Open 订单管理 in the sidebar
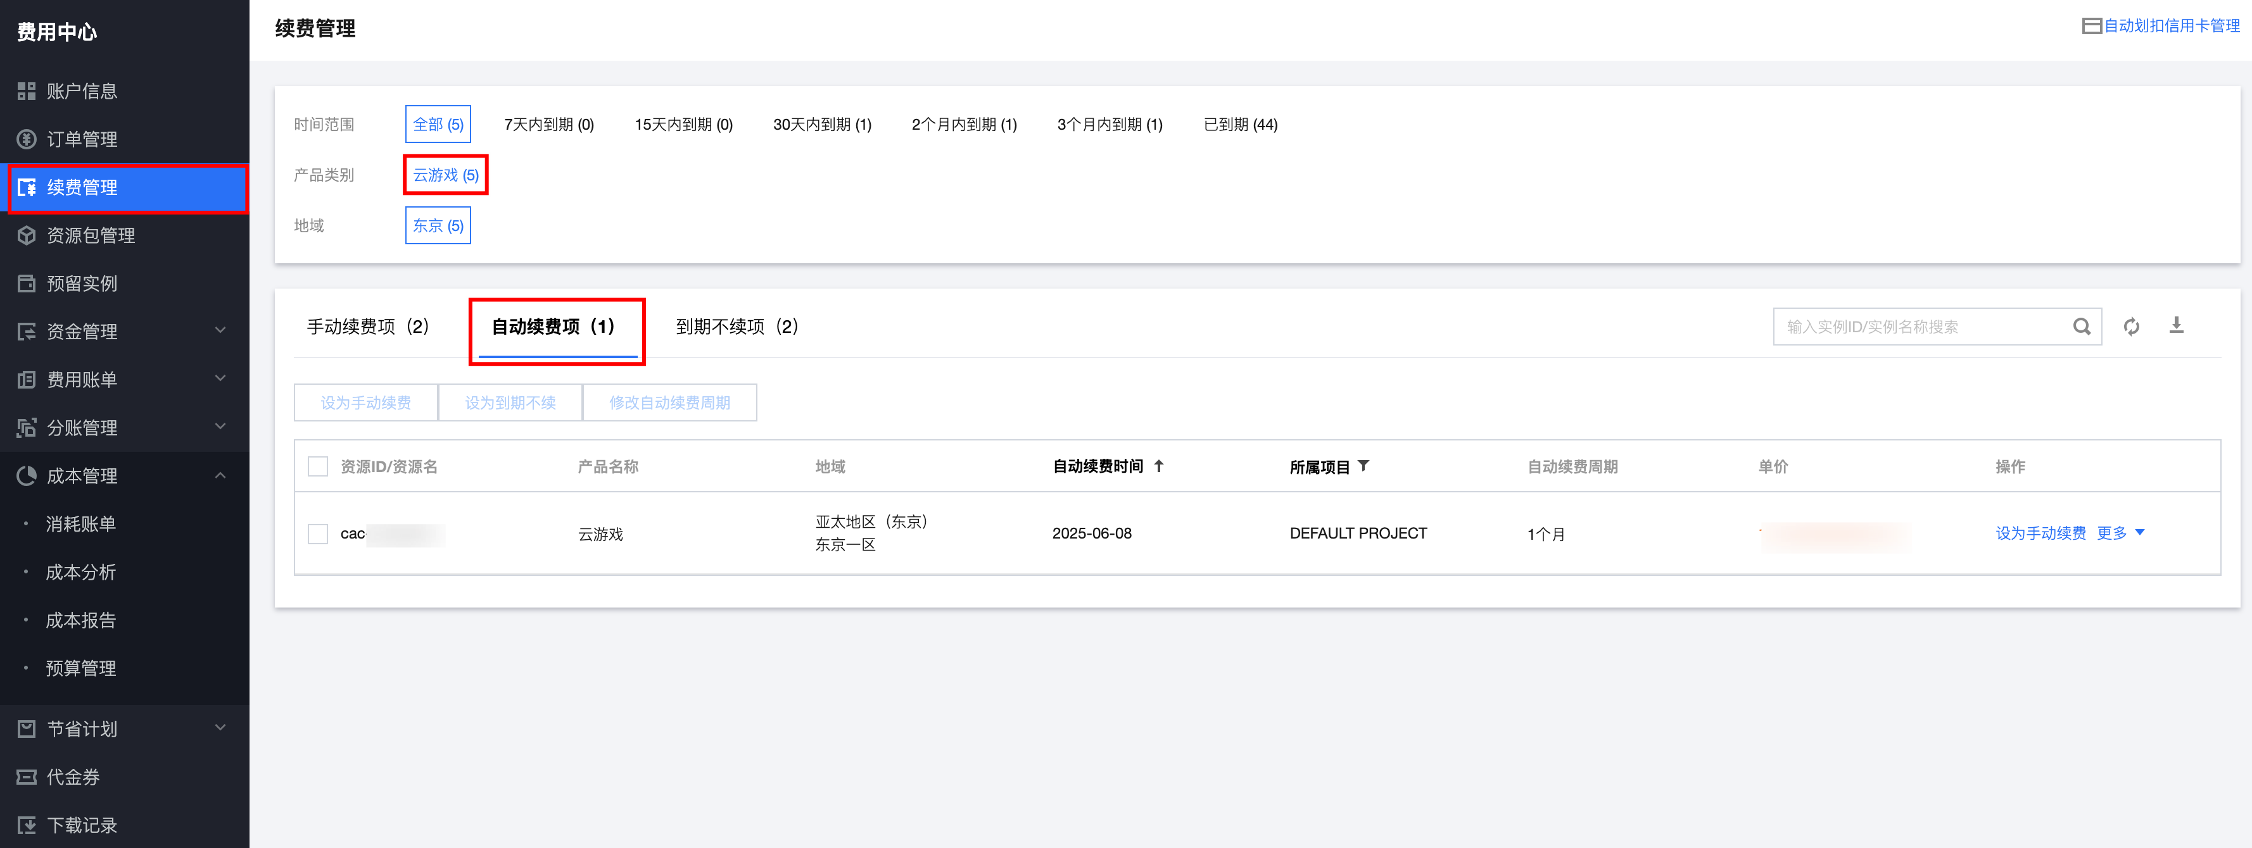The image size is (2252, 848). 81,139
